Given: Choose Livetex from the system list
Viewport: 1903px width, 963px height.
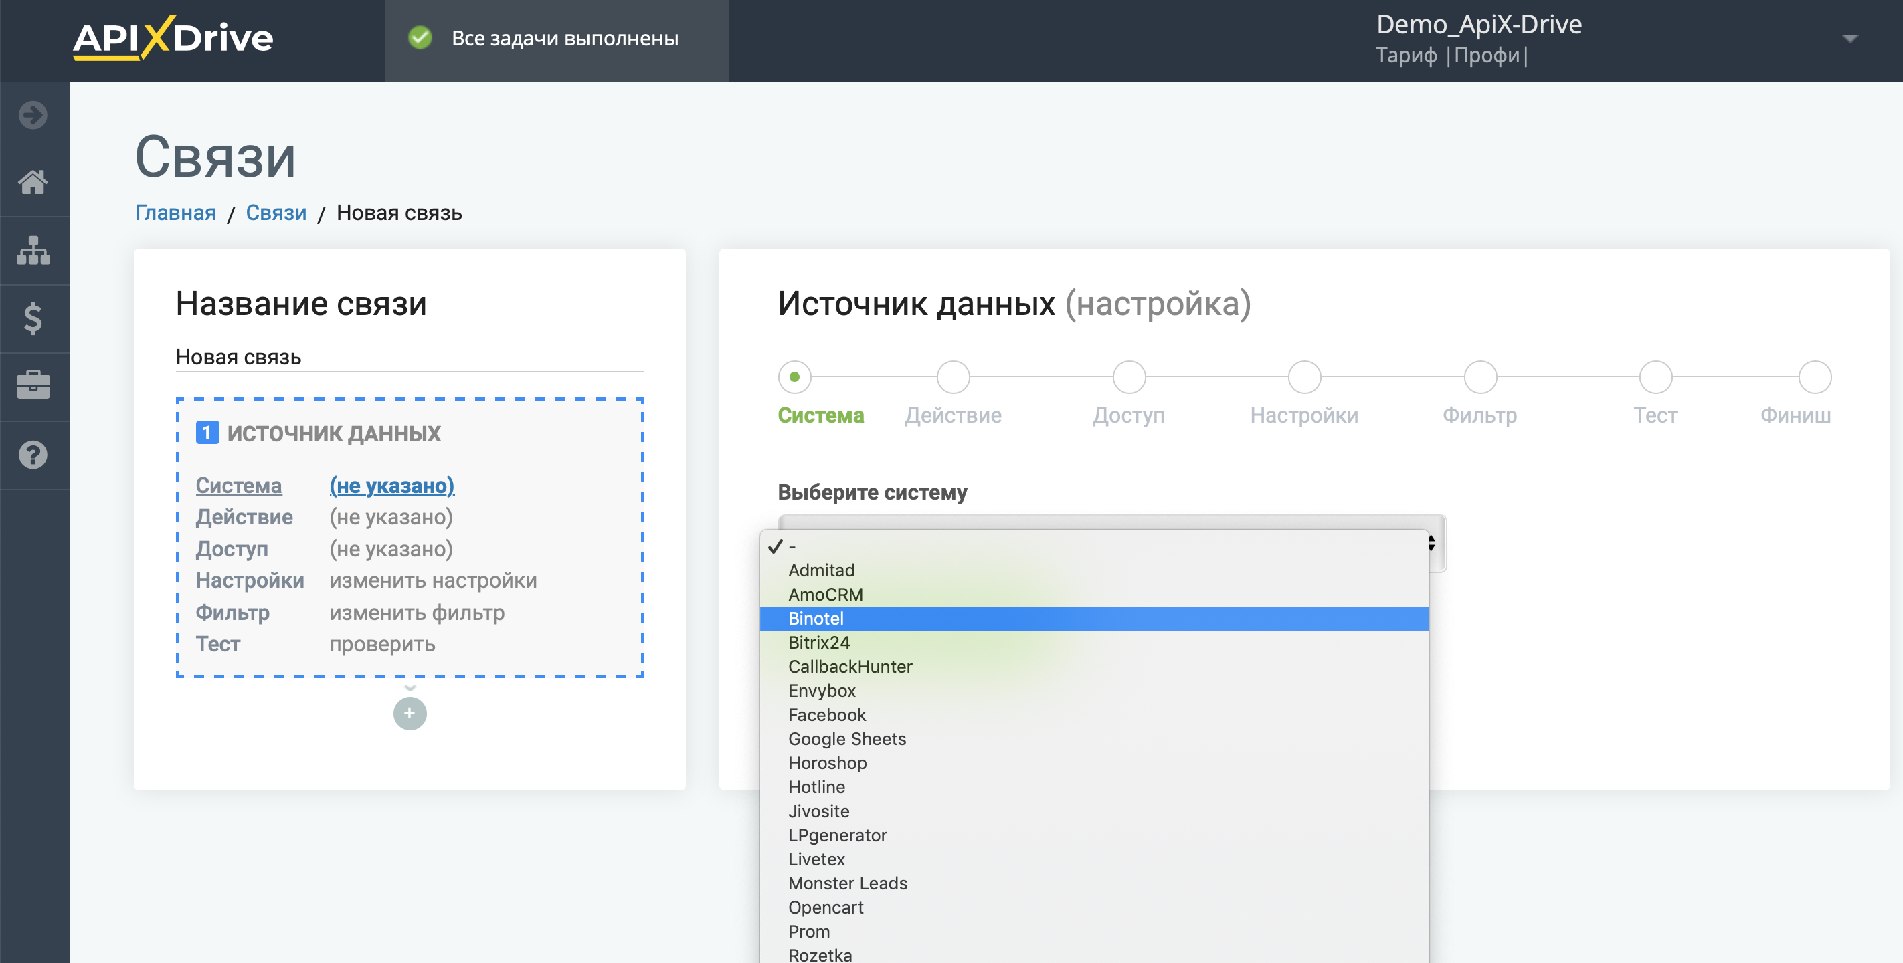Looking at the screenshot, I should tap(1094, 859).
